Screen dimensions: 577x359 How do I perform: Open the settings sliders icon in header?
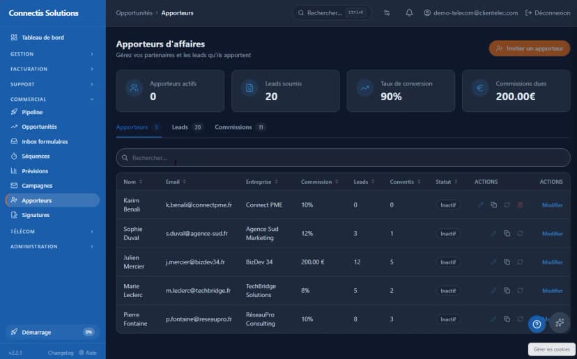click(387, 13)
